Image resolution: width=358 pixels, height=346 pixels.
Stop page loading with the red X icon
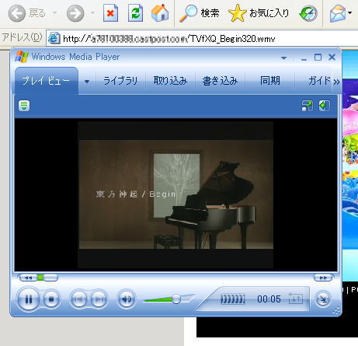(110, 13)
